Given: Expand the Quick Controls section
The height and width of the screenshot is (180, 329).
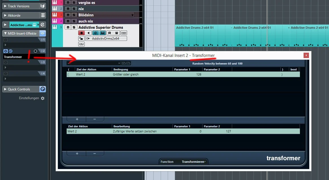Looking at the screenshot, I should [5, 89].
